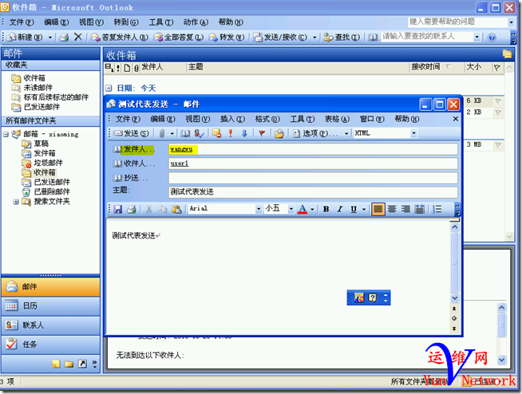Click the 收件人 (To) button
522x394 pixels.
click(134, 164)
